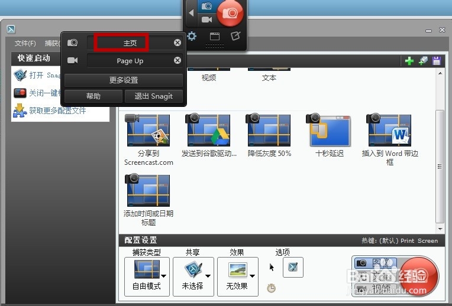Select the 视频 profile
This screenshot has height=306, width=452.
tap(209, 75)
